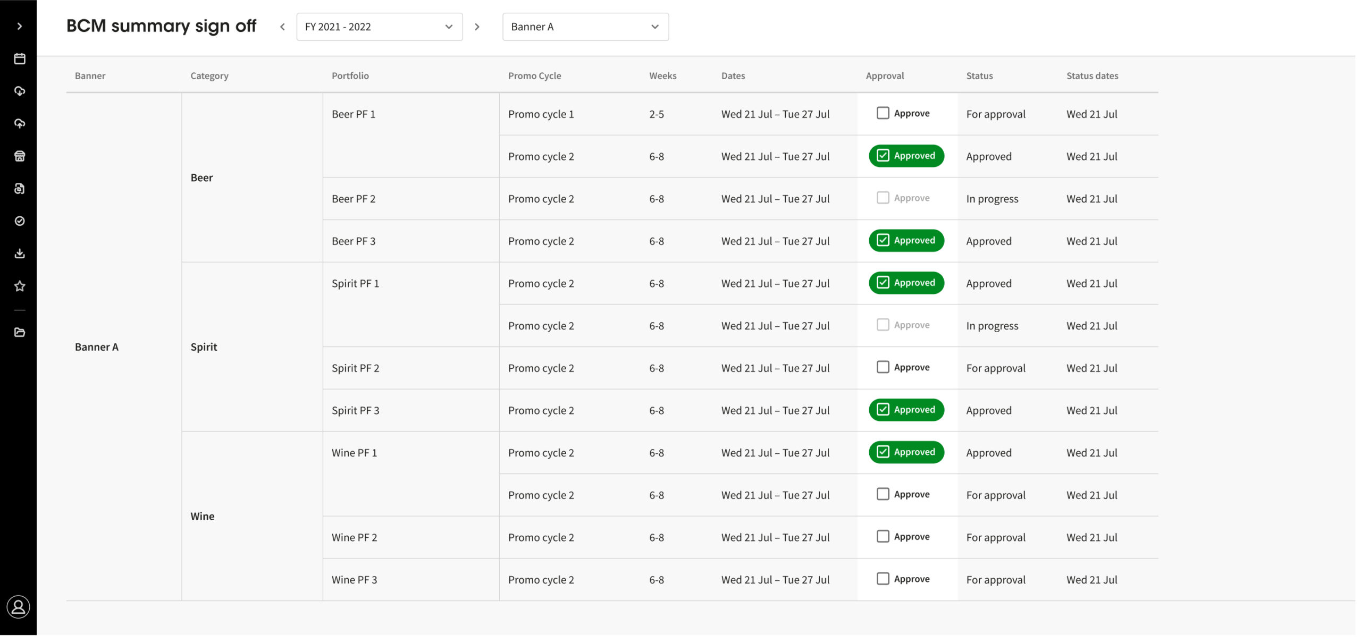Click the Promo Cycle column header

pyautogui.click(x=534, y=75)
